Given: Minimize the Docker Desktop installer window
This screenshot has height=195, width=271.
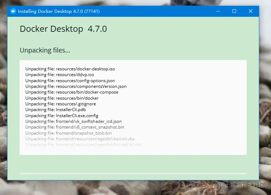Looking at the screenshot, I should pos(218,11).
